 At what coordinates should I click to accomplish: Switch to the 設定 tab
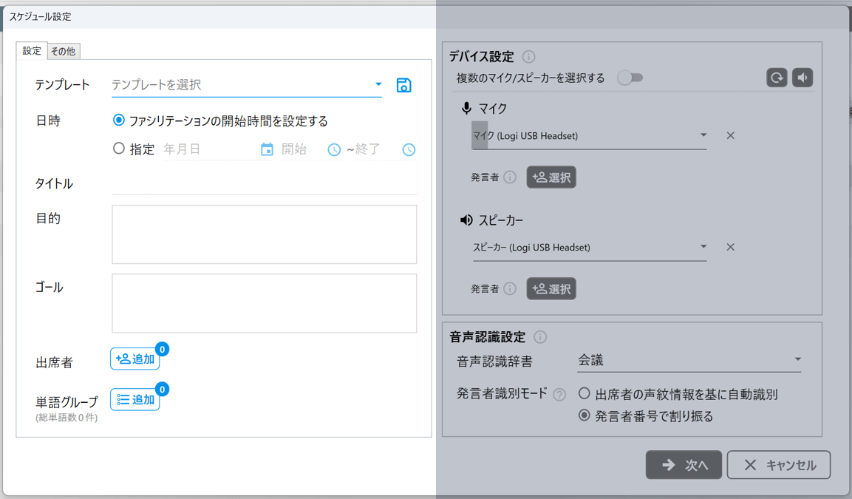click(x=32, y=51)
